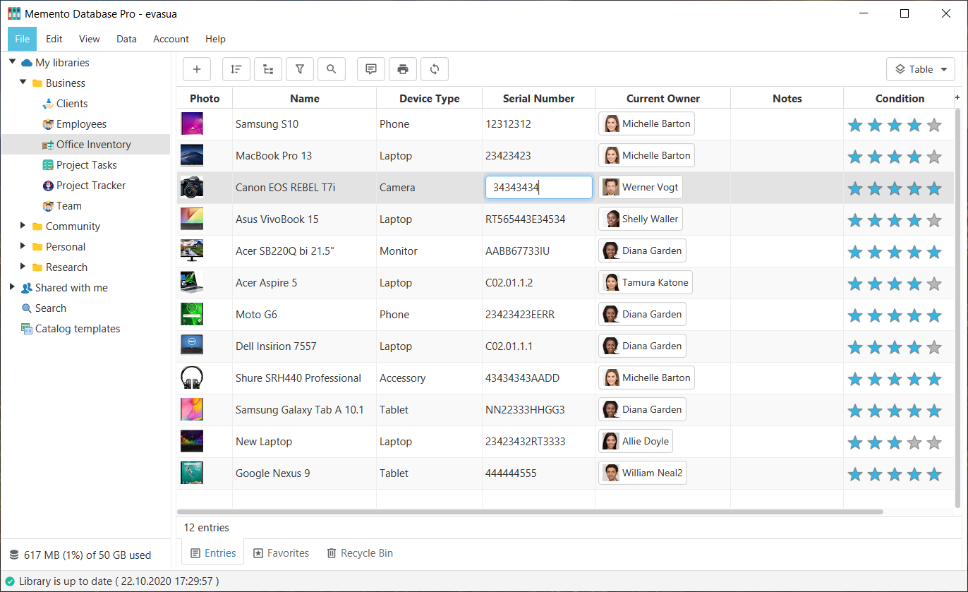The image size is (968, 592).
Task: Select the Asus VivoBook 15 name cell
Action: tap(305, 219)
